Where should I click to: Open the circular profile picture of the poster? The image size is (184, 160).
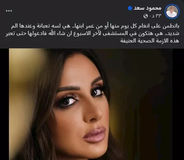(x=172, y=12)
